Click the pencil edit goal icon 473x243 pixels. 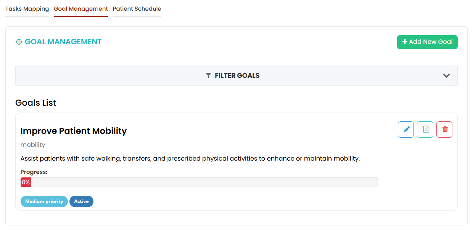click(x=406, y=129)
